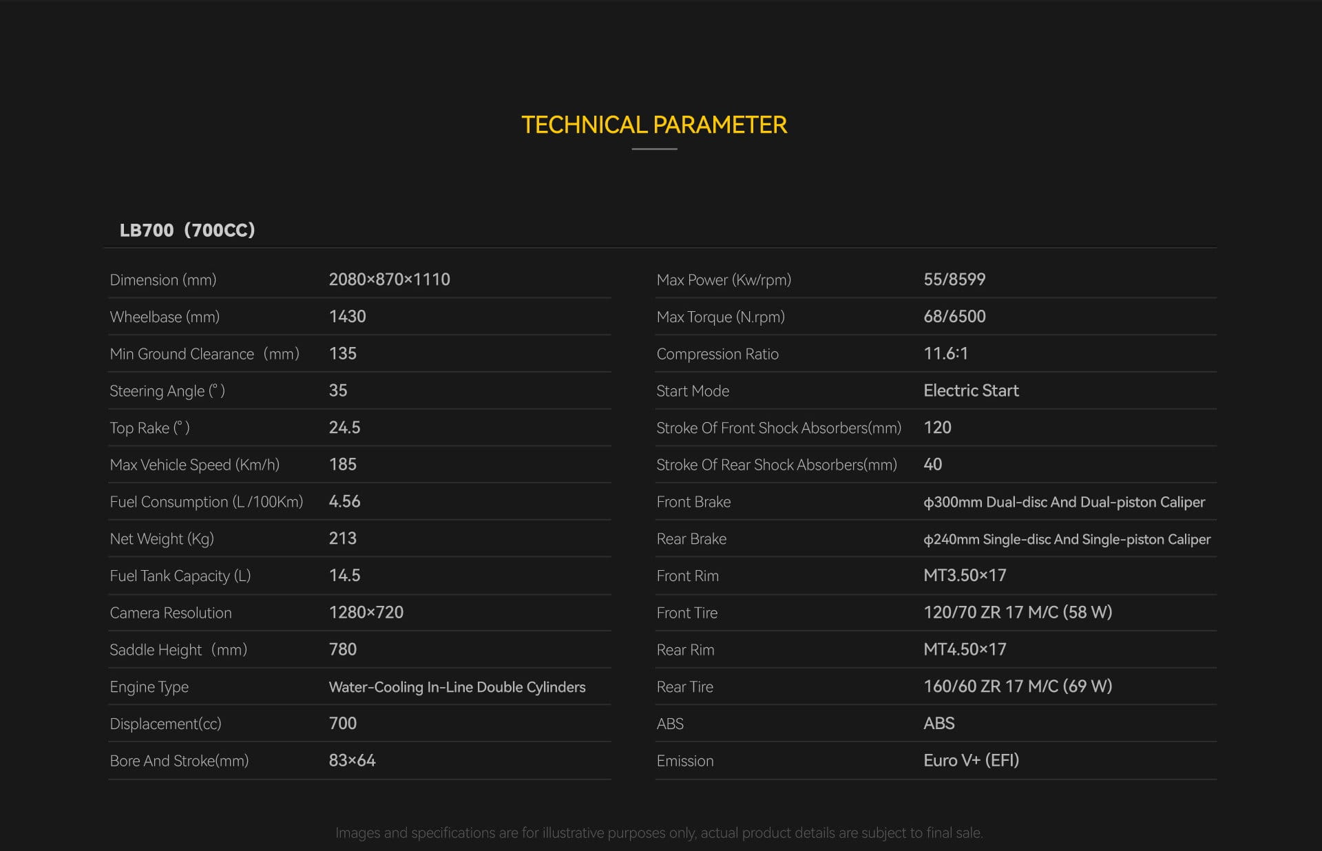Select the Max Power value 55/8599
The height and width of the screenshot is (851, 1322).
point(954,280)
